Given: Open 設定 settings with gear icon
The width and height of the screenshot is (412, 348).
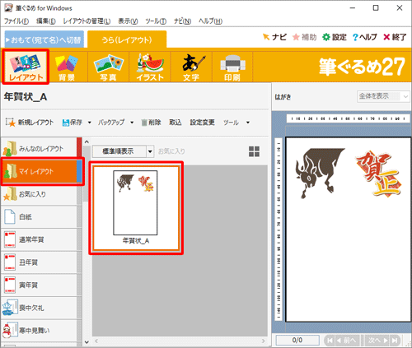Looking at the screenshot, I should coord(335,37).
